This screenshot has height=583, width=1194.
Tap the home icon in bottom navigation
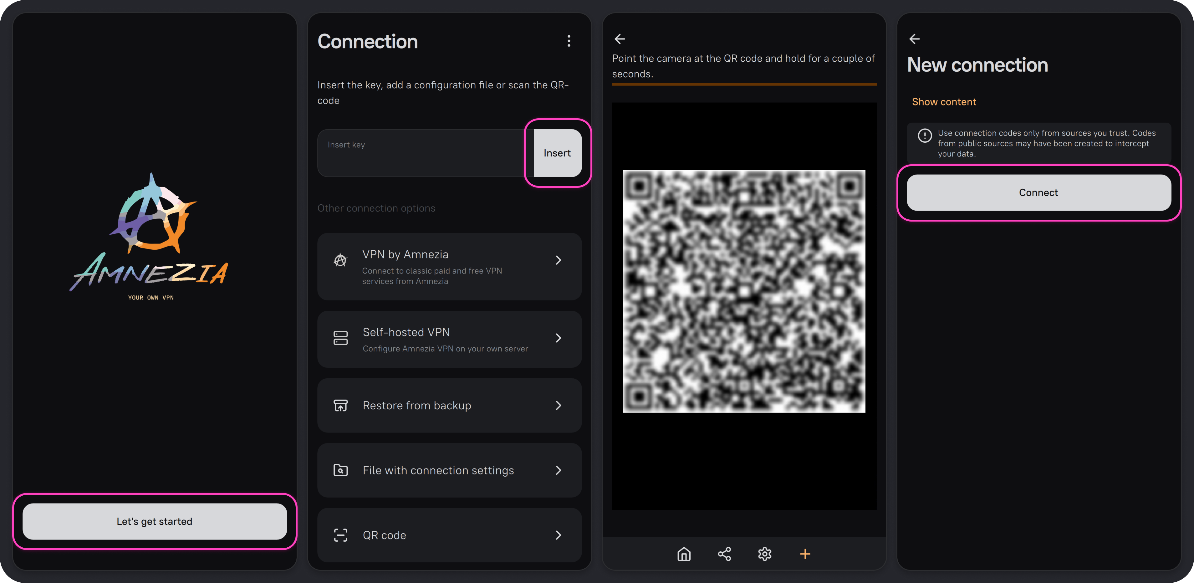[684, 554]
